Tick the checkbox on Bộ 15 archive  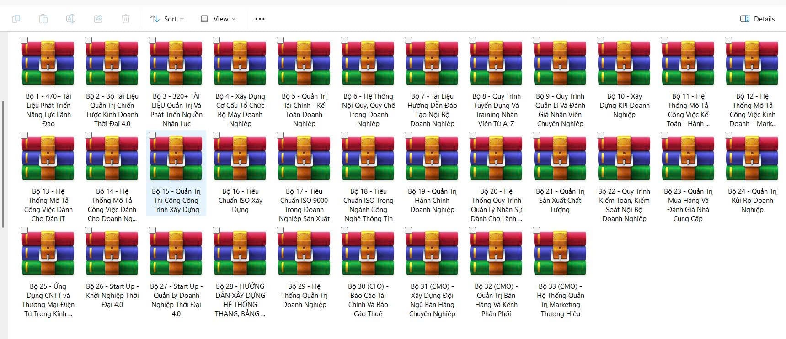tap(152, 135)
